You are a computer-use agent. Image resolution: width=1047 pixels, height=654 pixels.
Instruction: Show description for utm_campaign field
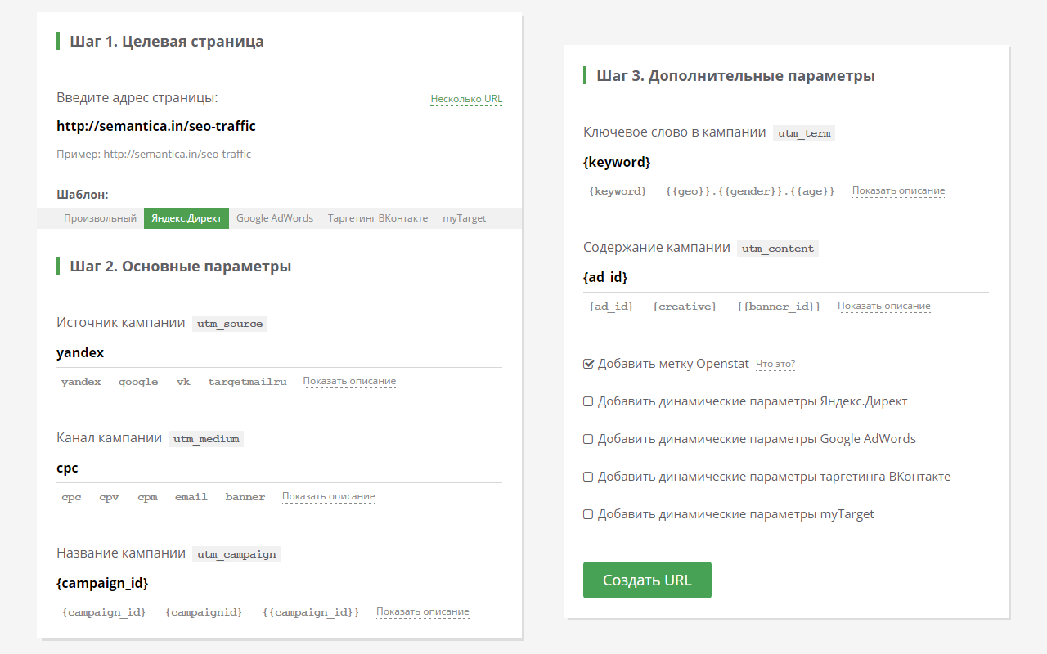(x=423, y=611)
